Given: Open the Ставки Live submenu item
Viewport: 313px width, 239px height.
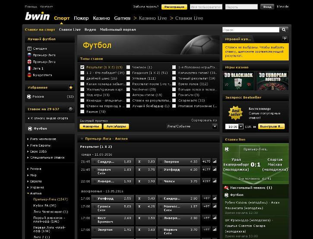Looking at the screenshot, I should click(70, 29).
